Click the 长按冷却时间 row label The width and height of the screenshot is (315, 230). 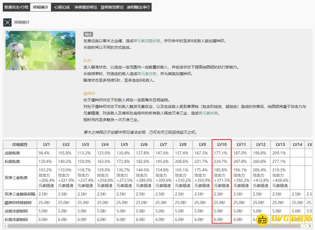coord(17,219)
